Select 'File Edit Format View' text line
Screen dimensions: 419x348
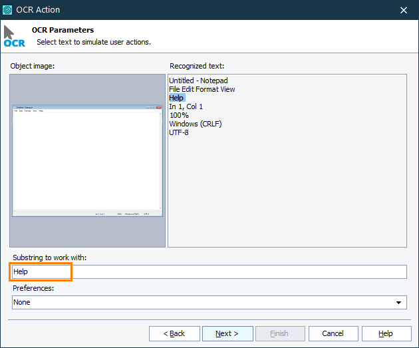click(x=202, y=90)
